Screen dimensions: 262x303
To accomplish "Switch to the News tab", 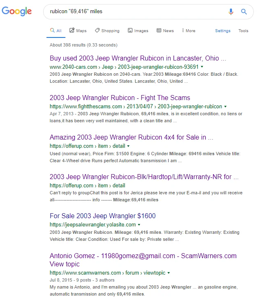I will 165,30.
